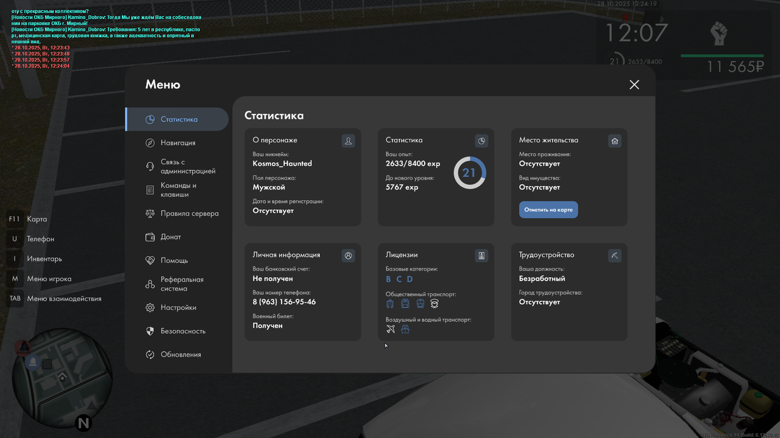Viewport: 780px width, 438px height.
Task: Click the profile icon in Личная информация card
Action: tap(349, 255)
